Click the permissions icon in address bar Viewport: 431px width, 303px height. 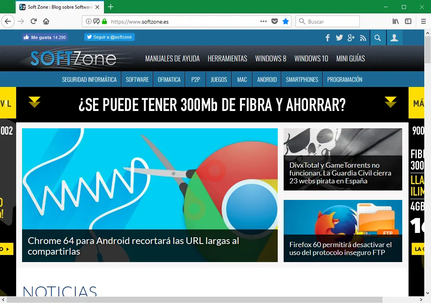(96, 21)
